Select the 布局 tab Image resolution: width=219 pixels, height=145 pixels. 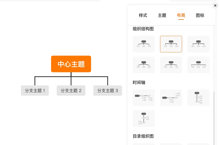[181, 15]
